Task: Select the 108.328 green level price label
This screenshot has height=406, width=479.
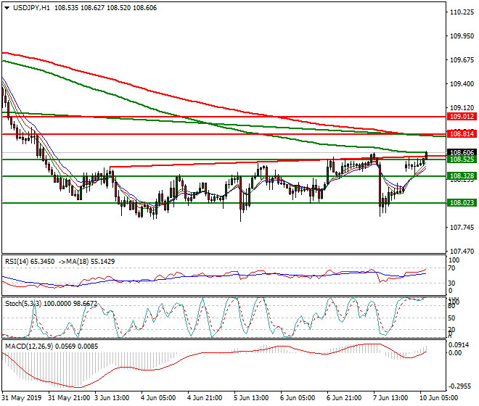Action: [462, 176]
